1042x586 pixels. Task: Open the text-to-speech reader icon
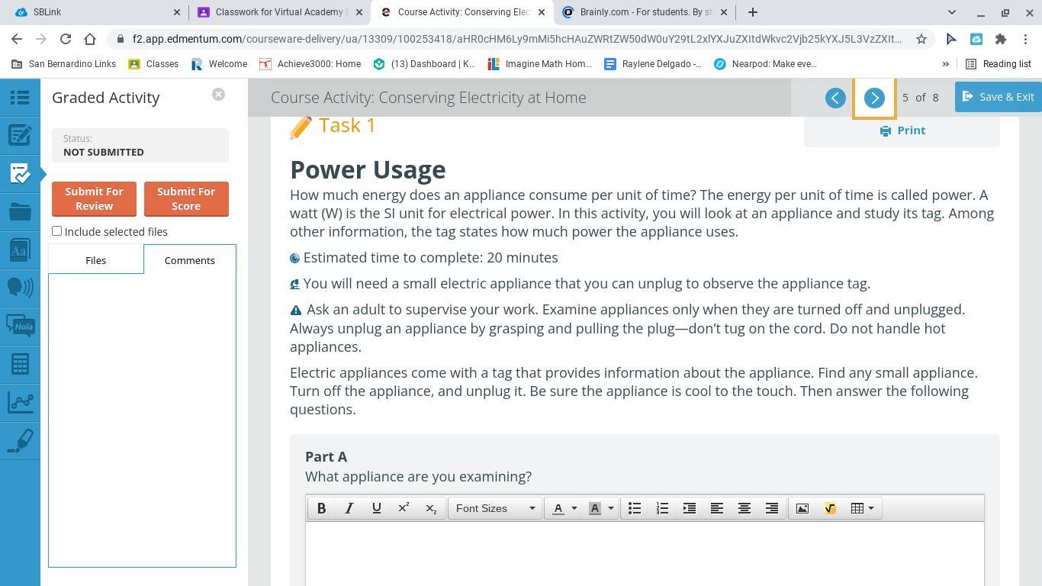pyautogui.click(x=20, y=288)
